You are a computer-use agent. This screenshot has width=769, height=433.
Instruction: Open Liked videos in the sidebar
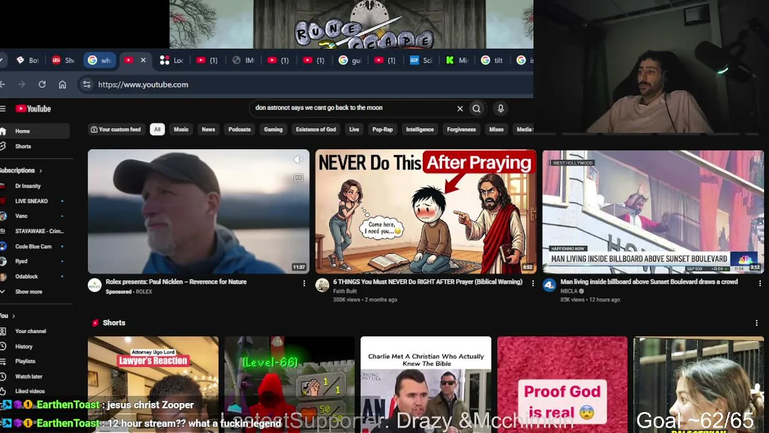29,391
